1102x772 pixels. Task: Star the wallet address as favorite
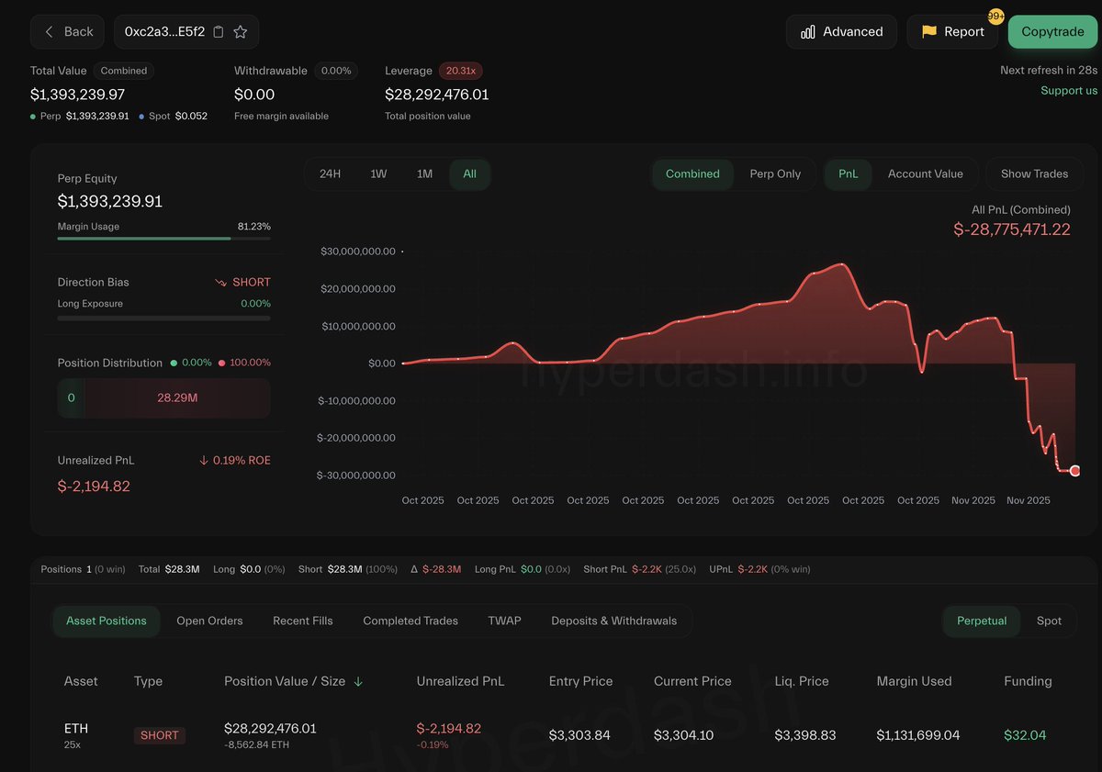coord(241,32)
